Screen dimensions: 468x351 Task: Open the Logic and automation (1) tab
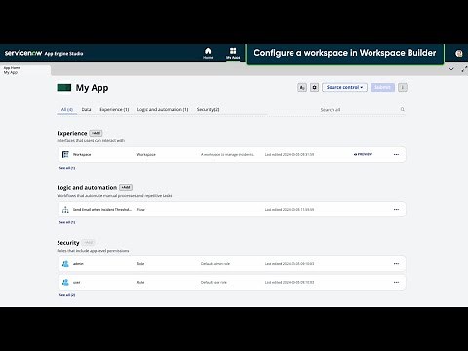pyautogui.click(x=163, y=110)
